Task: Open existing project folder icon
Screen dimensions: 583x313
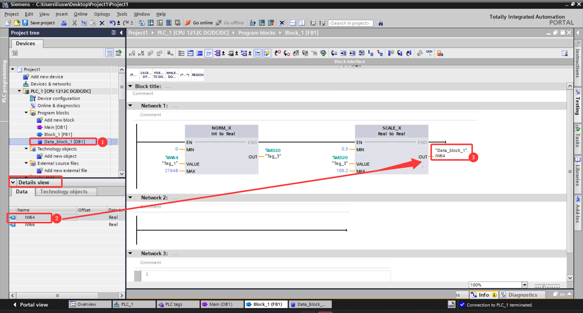Action: pos(17,23)
